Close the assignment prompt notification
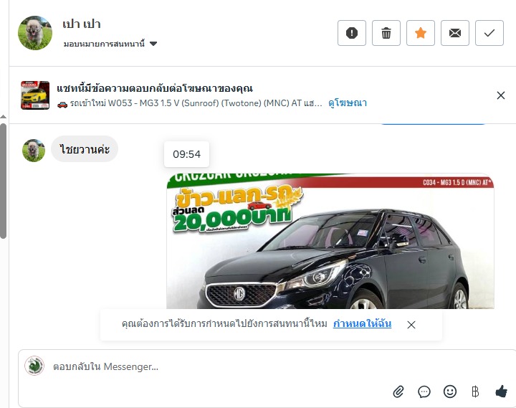This screenshot has width=516, height=408. tap(411, 325)
